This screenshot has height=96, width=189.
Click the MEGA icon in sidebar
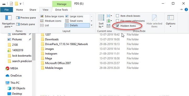point(7,68)
